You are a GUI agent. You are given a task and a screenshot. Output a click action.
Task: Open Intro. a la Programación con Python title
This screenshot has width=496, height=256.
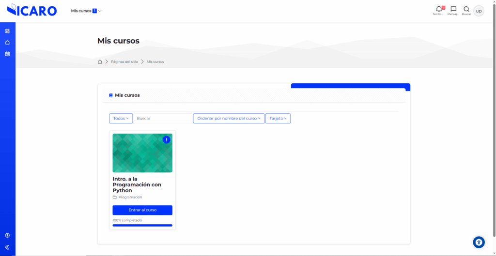pyautogui.click(x=137, y=184)
